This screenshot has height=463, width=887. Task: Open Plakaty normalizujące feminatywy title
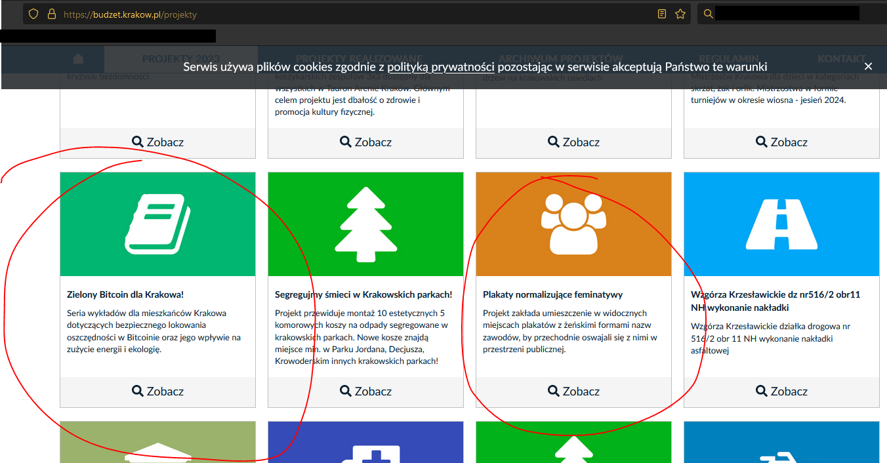(x=552, y=295)
